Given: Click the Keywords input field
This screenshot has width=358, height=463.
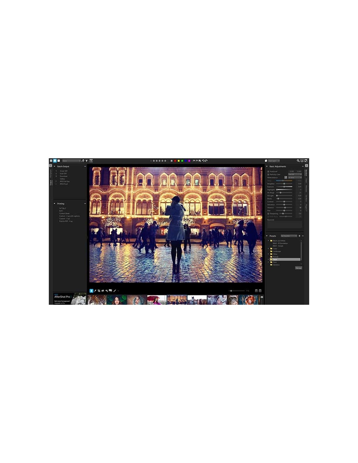Looking at the screenshot, I should (284, 225).
